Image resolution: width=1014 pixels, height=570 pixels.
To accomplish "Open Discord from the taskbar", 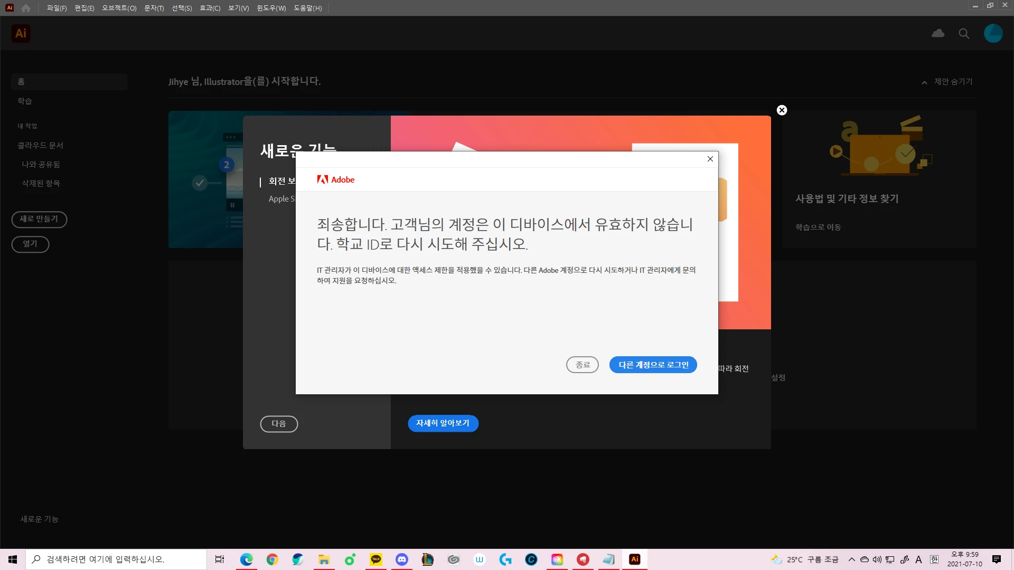I will [x=402, y=559].
